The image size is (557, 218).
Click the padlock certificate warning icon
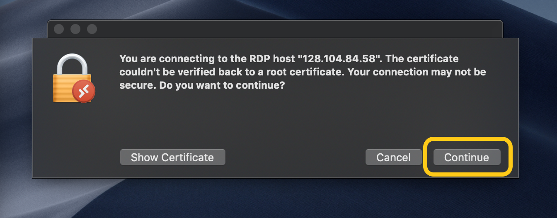73,78
